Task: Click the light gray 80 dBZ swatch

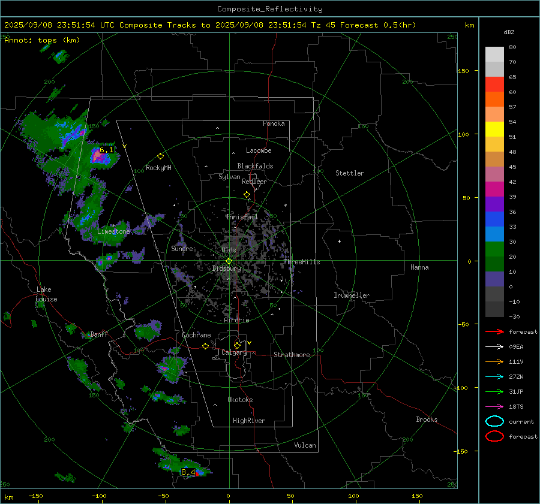Action: click(494, 55)
